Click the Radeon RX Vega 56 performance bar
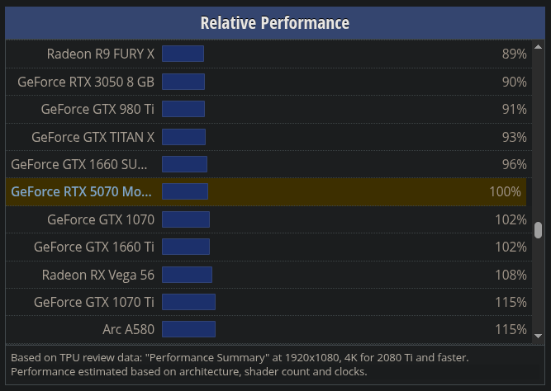 click(187, 275)
